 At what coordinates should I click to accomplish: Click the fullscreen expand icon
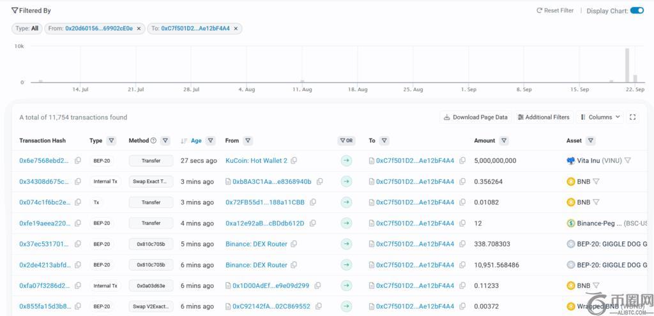tap(633, 117)
